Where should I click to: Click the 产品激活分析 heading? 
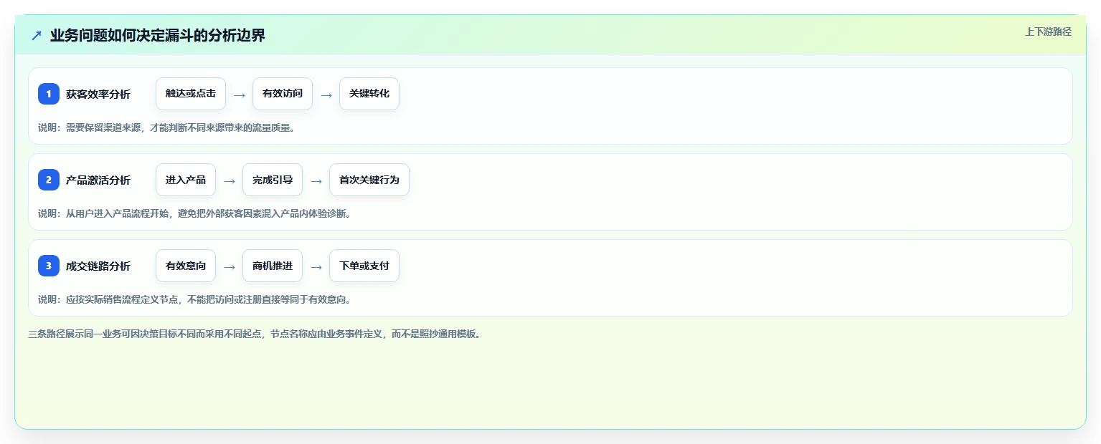click(98, 180)
